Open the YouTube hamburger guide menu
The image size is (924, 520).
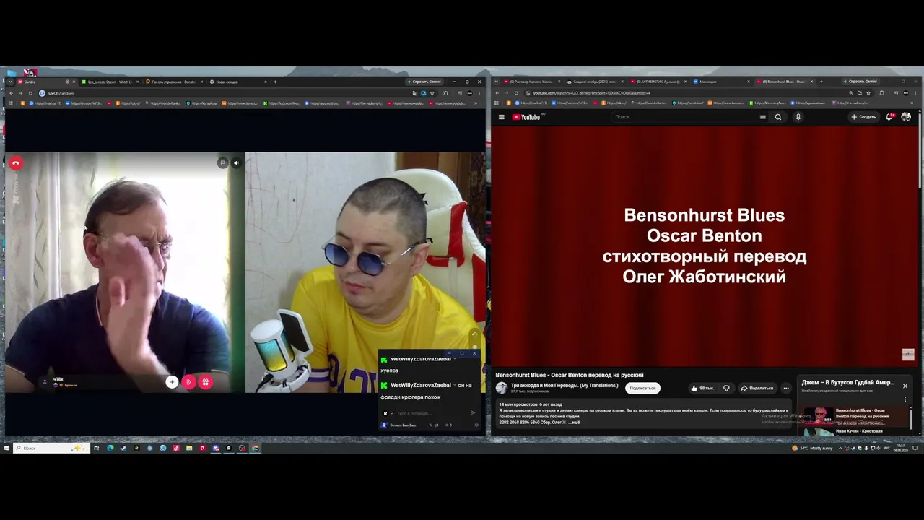coord(502,117)
